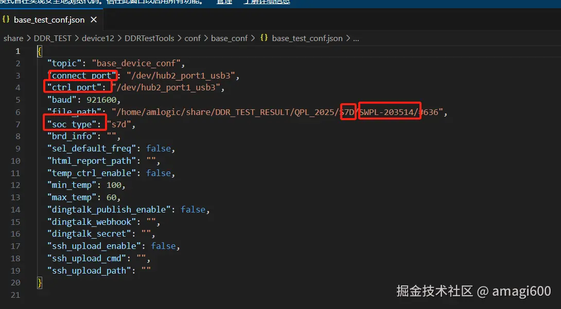Click the "dingtalk_secret" key
This screenshot has width=561, height=309.
pyautogui.click(x=89, y=234)
